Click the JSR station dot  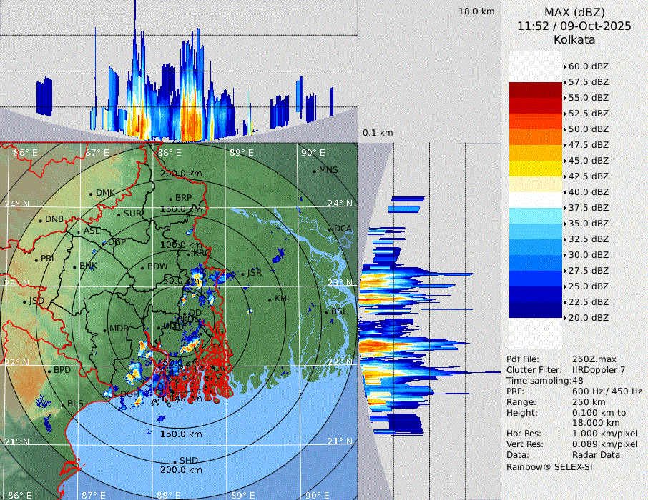coord(242,274)
